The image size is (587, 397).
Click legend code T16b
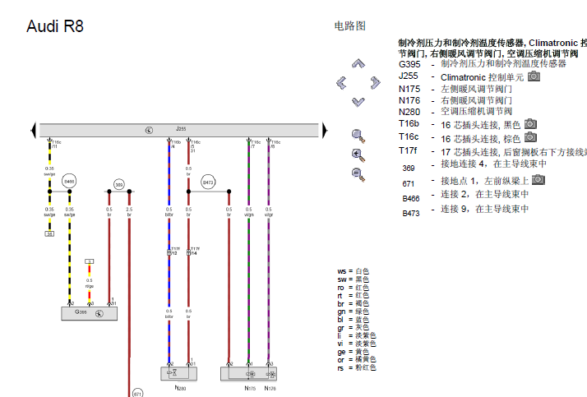click(x=409, y=123)
